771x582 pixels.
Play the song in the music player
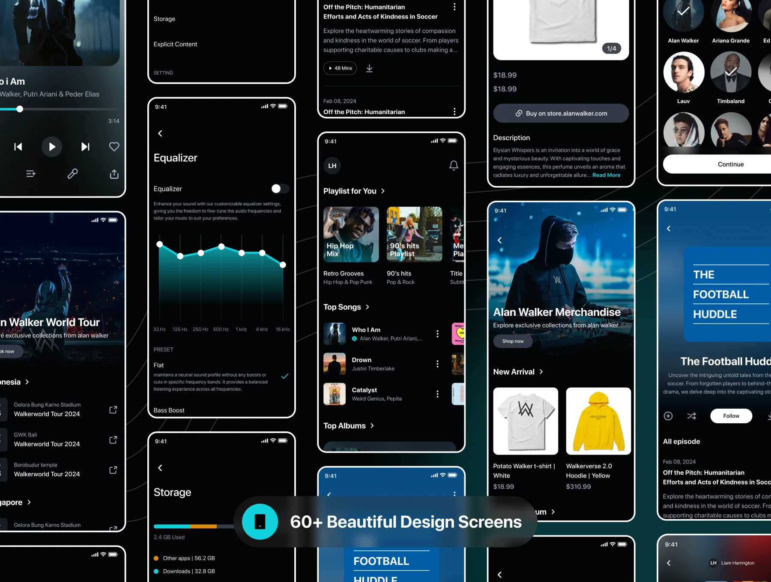pyautogui.click(x=52, y=147)
